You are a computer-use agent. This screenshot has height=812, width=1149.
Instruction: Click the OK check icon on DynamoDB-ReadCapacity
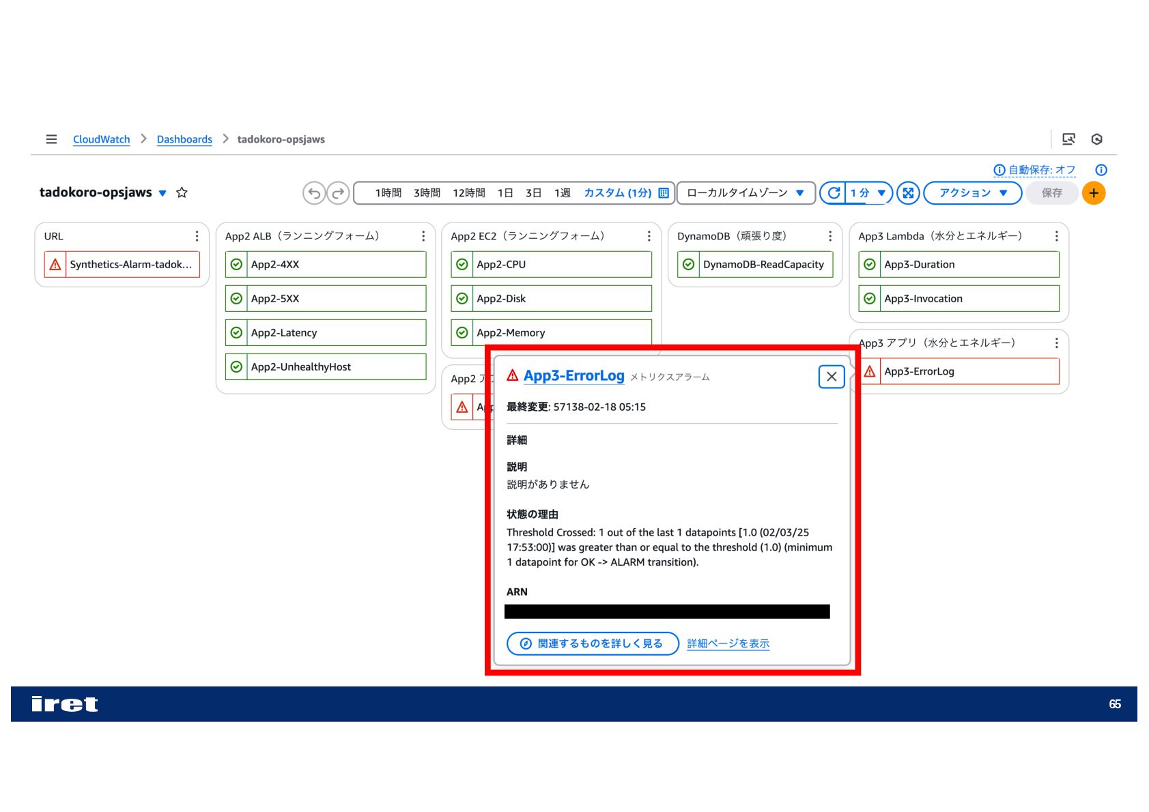[689, 264]
